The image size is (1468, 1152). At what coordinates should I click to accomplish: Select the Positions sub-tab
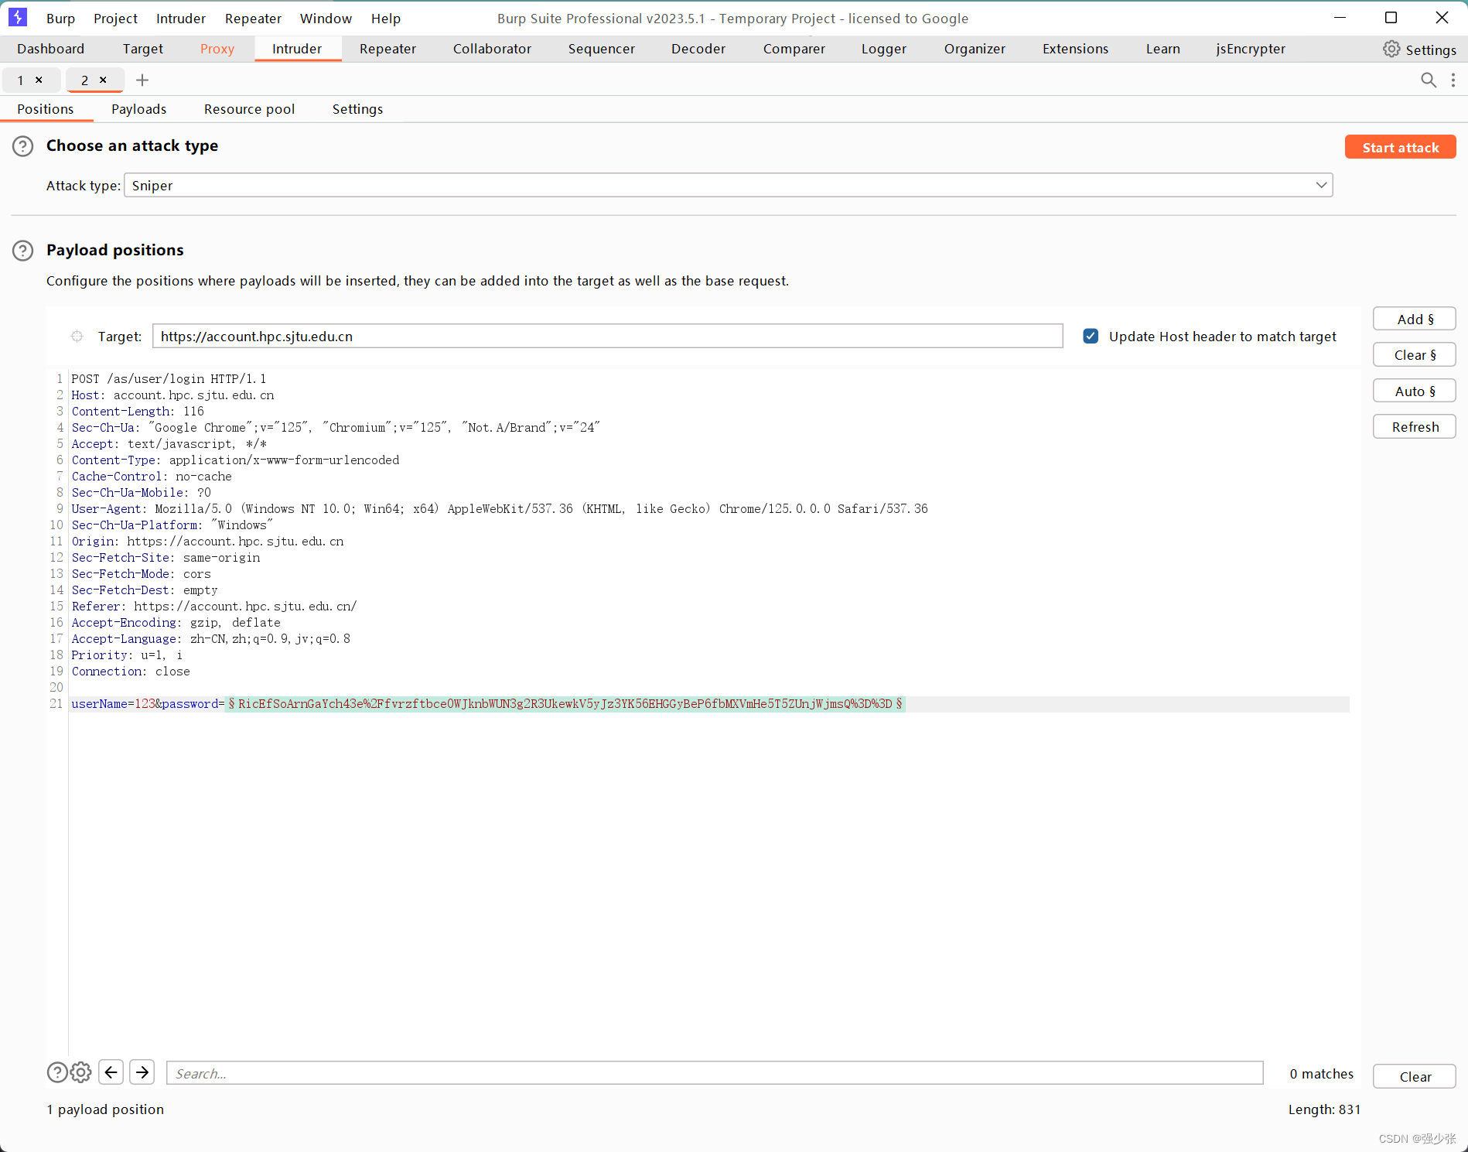(45, 109)
